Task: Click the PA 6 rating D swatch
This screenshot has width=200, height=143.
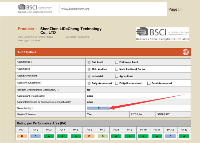Action: click(x=89, y=136)
